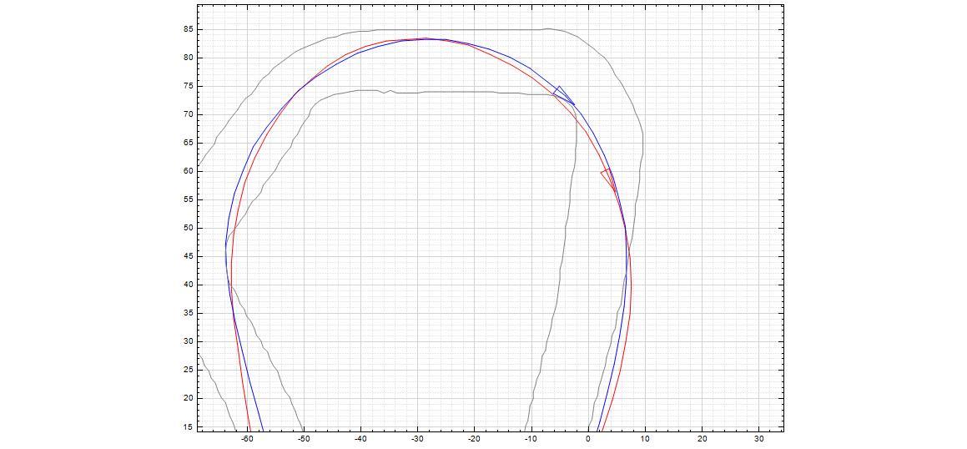Select the 40 label on the vertical axis

point(187,285)
